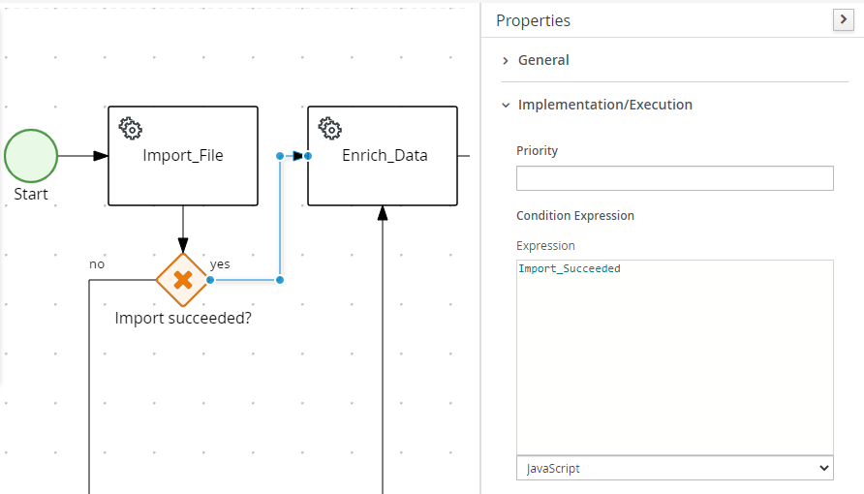This screenshot has width=864, height=494.
Task: Expand the General section
Action: pos(543,60)
